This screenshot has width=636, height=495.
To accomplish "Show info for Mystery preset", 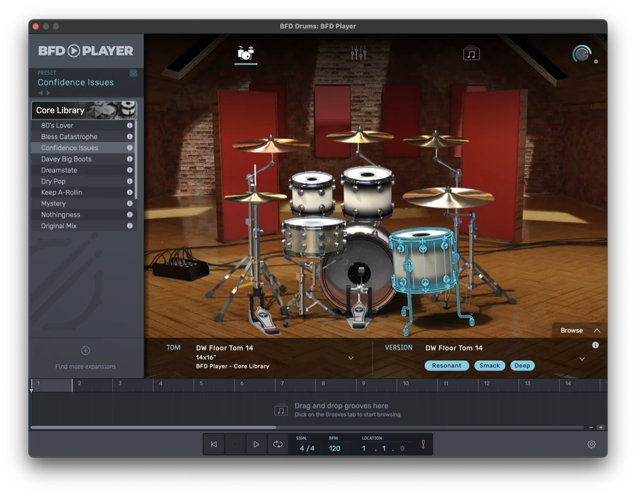I will point(129,203).
